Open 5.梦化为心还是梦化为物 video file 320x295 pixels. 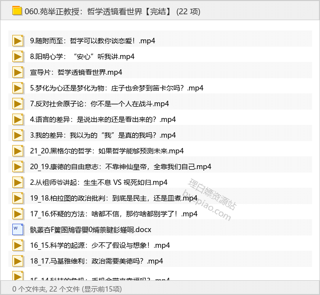(117, 88)
